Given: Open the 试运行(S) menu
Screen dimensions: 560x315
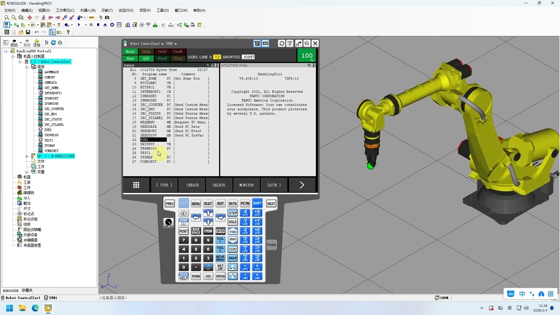Looking at the screenshot, I should pyautogui.click(x=126, y=10).
